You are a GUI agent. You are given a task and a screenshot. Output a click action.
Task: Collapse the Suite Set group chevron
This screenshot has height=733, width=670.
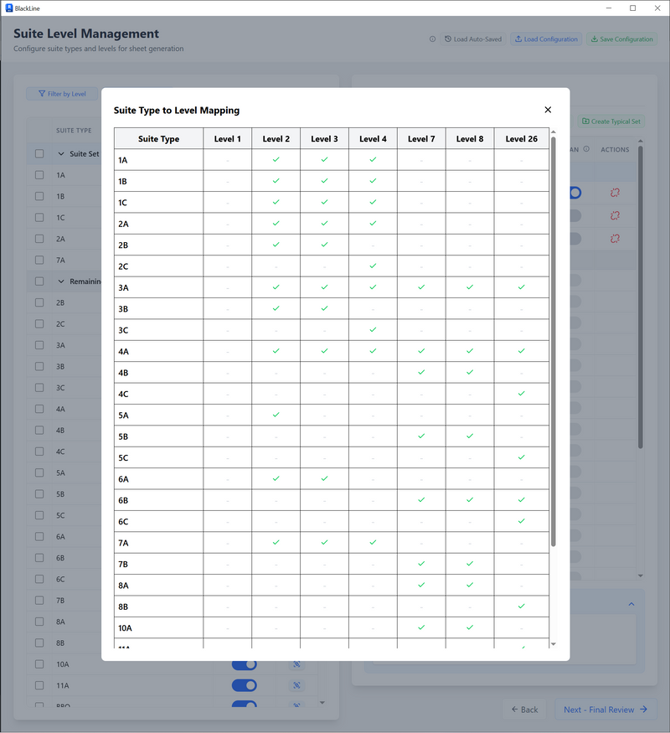coord(61,154)
